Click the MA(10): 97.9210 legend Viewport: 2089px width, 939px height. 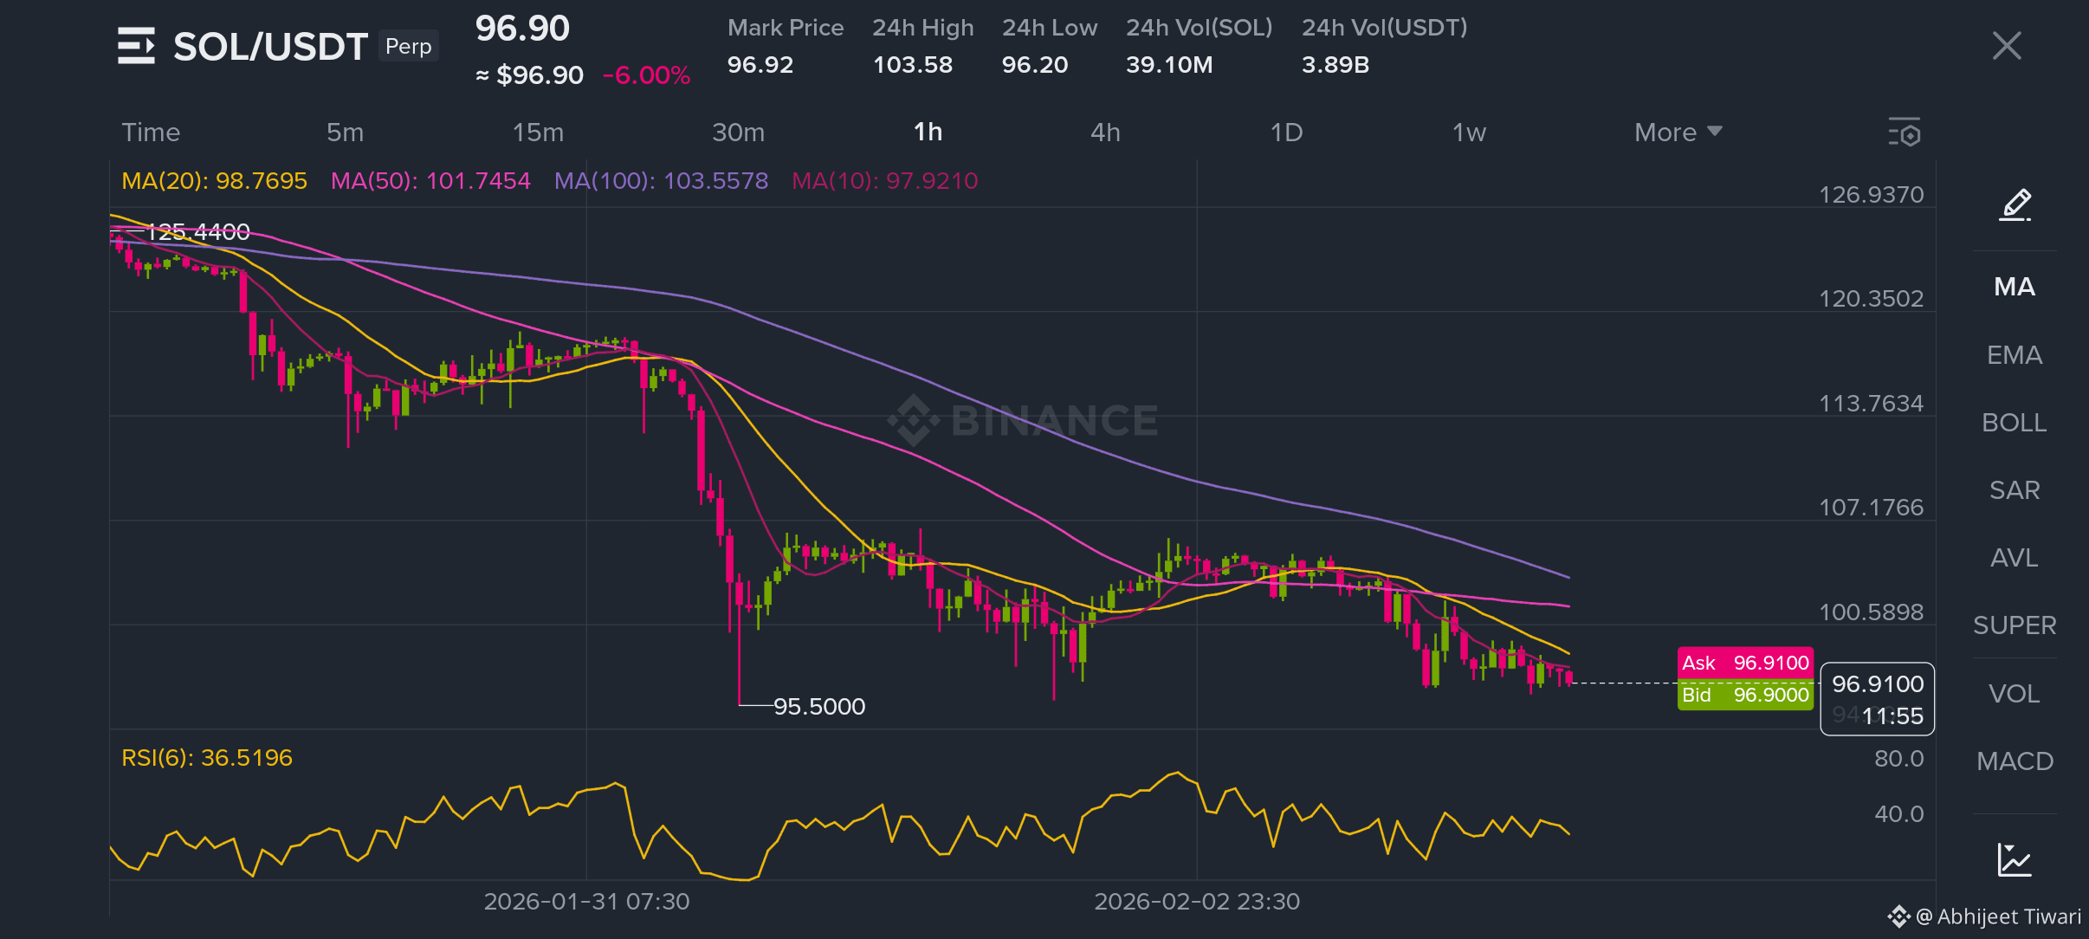point(884,181)
